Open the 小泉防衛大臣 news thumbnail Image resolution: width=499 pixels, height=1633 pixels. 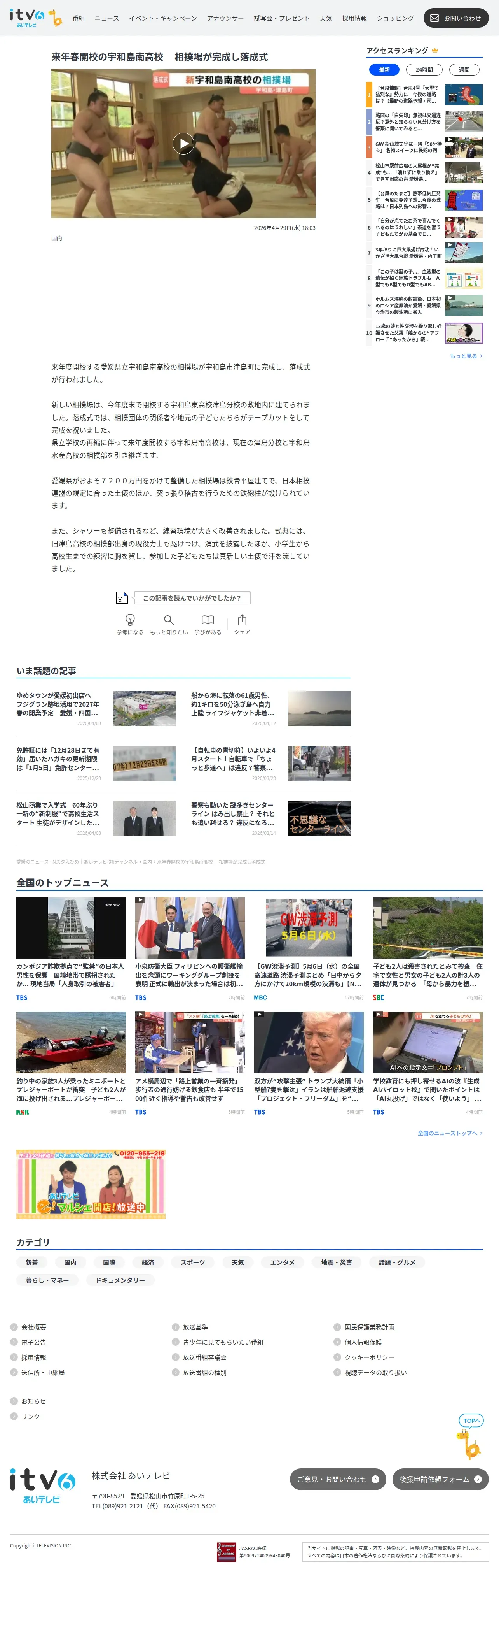click(190, 927)
